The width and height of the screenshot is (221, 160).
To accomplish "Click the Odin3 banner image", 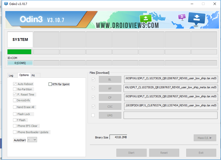I will [x=112, y=20].
